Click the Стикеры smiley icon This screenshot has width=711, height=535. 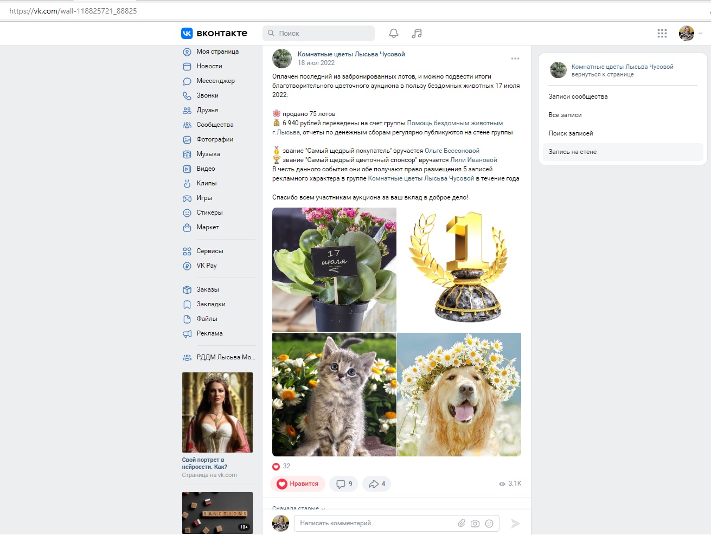point(187,212)
